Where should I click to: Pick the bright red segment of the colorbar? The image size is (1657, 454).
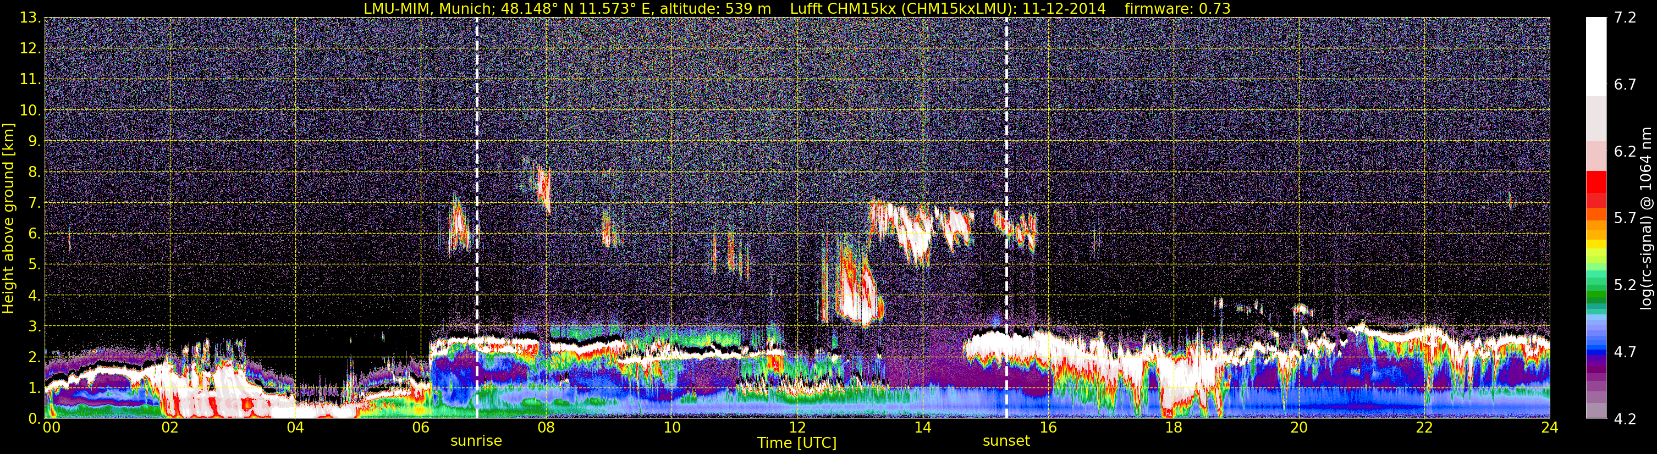(1596, 182)
